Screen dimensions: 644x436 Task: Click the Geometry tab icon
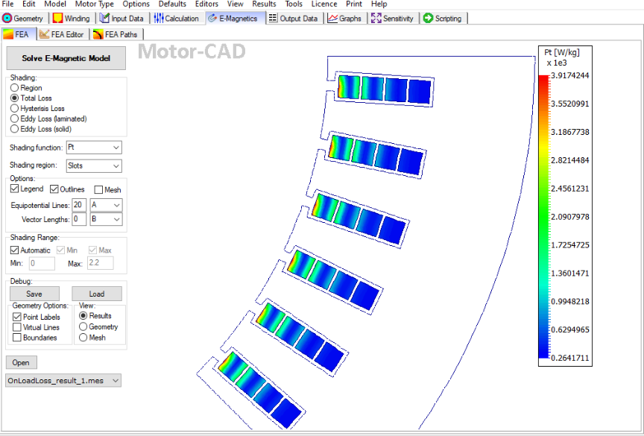pyautogui.click(x=7, y=18)
